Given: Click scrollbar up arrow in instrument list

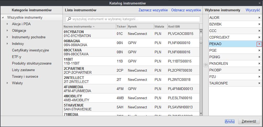Looking at the screenshot, I should click(201, 31).
